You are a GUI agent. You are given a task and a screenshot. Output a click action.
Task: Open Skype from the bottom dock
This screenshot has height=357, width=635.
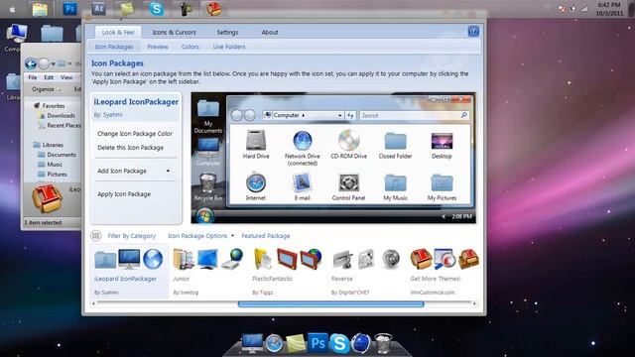pyautogui.click(x=339, y=343)
